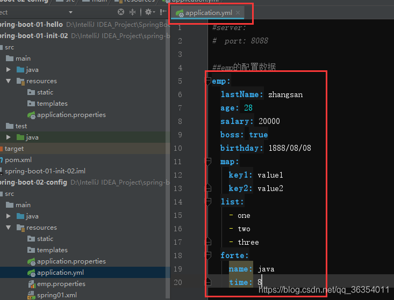Select templates folder under init-02 resources
Screen dimensions: 394x300
pos(52,104)
